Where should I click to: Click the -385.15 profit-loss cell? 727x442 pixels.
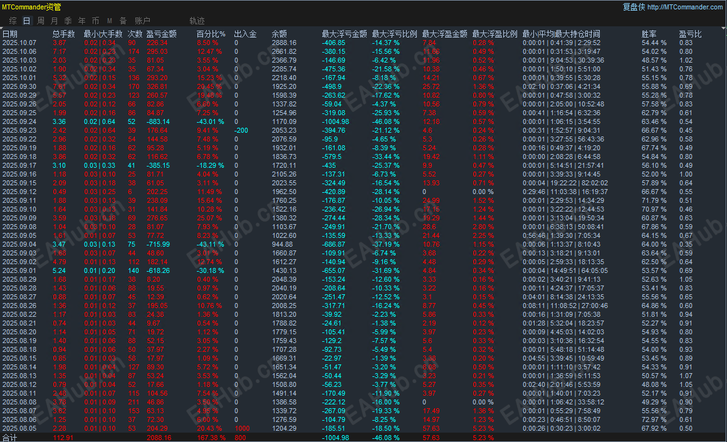[x=158, y=165]
